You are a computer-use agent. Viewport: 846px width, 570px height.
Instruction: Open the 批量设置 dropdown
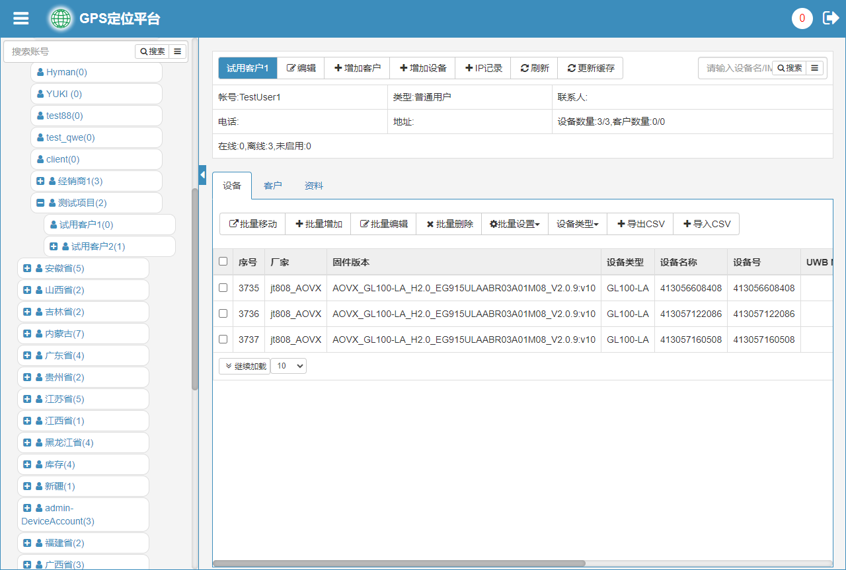click(x=514, y=224)
